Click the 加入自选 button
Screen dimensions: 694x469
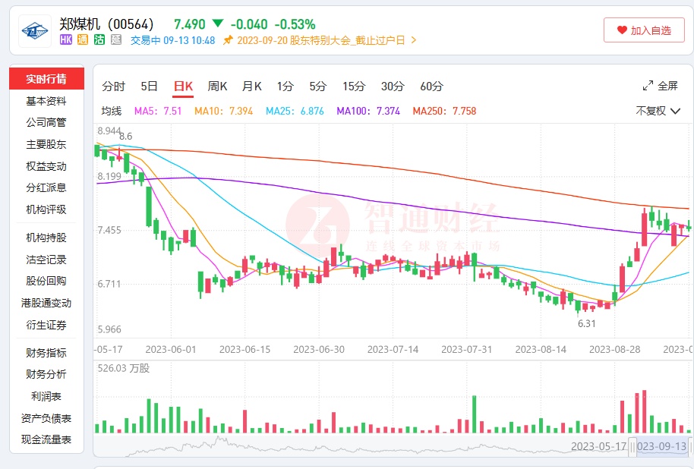(644, 30)
